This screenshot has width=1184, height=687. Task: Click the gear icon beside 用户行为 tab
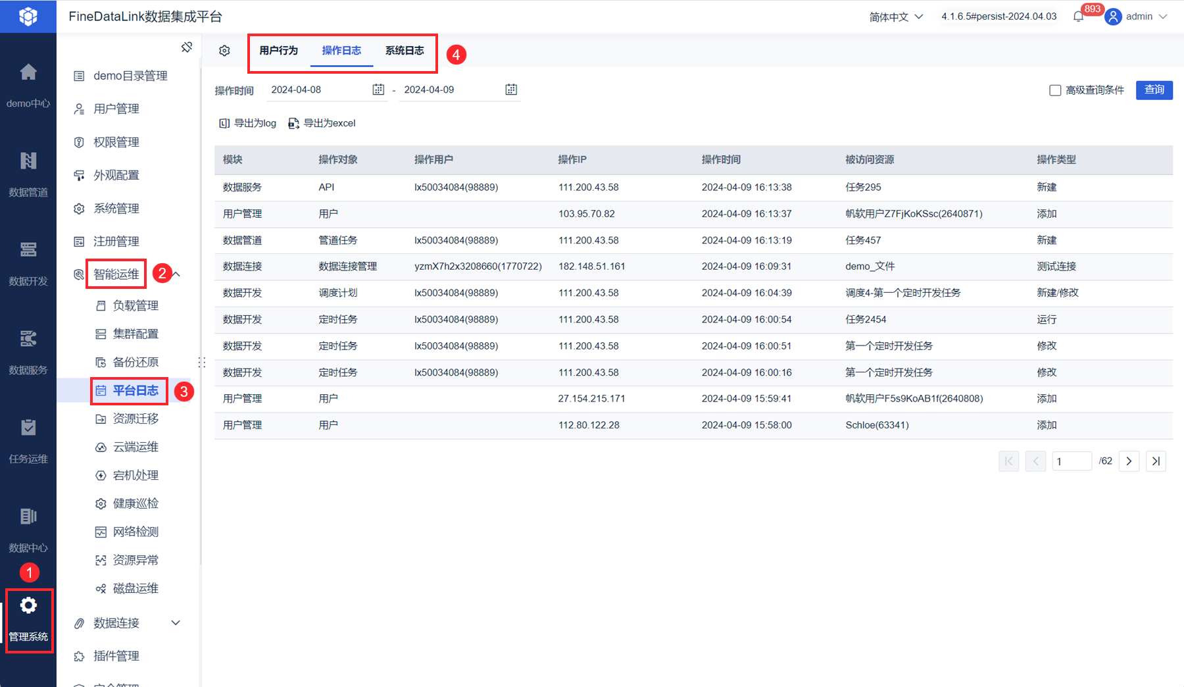pos(224,51)
